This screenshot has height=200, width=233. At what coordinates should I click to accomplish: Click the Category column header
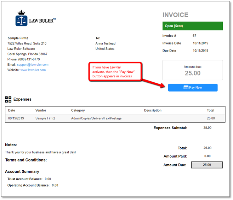pos(78,111)
